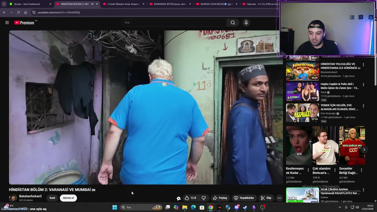Open options for HİNDİSTAN YOLCULUĞU video
The image size is (377, 212).
(363, 64)
